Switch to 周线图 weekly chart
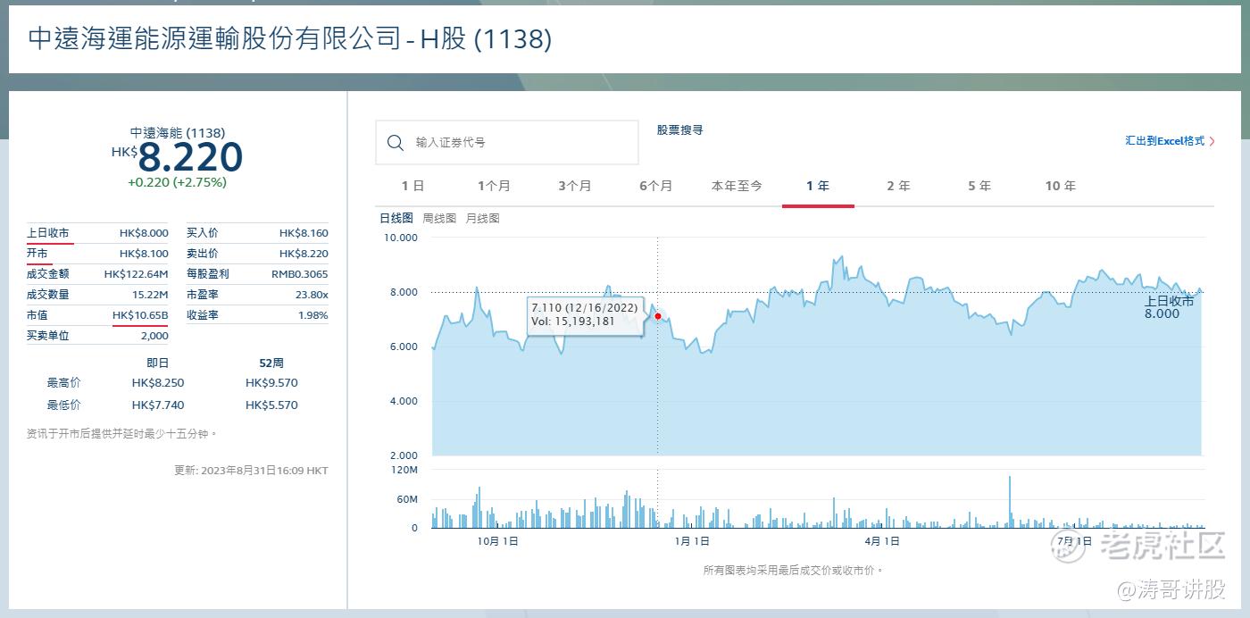Image resolution: width=1250 pixels, height=618 pixels. 439,218
